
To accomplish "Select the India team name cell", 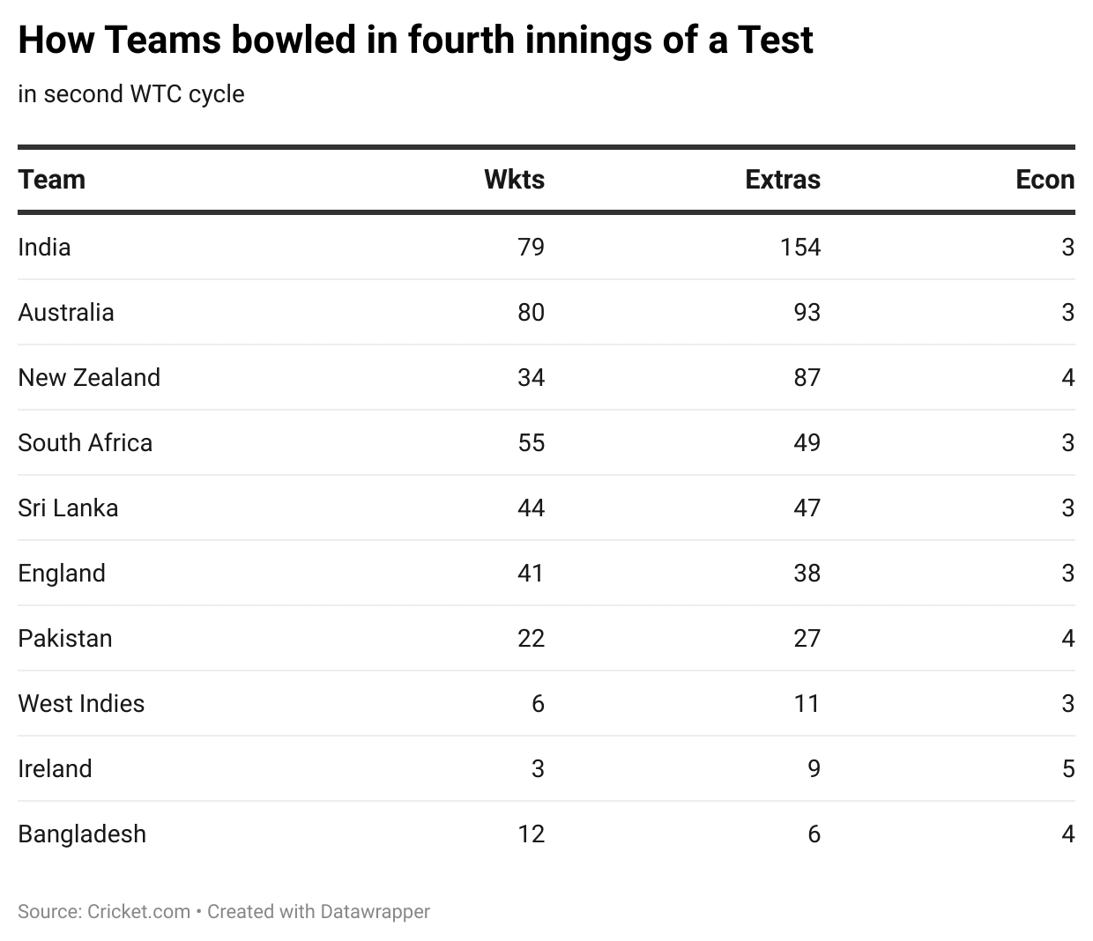I will [44, 247].
